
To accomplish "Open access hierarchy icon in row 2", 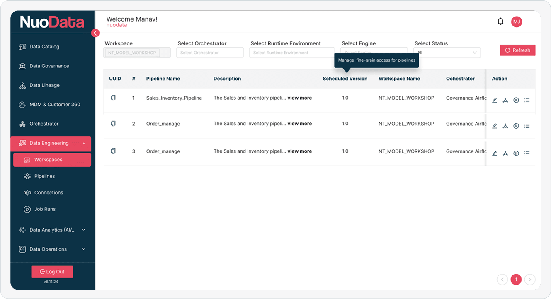I will [505, 126].
